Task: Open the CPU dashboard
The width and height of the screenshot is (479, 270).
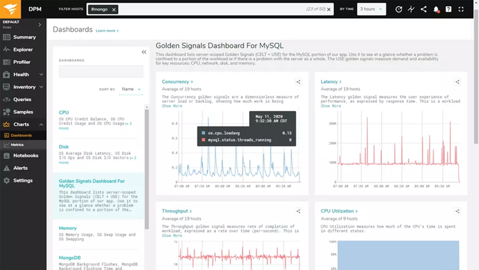Action: click(64, 112)
